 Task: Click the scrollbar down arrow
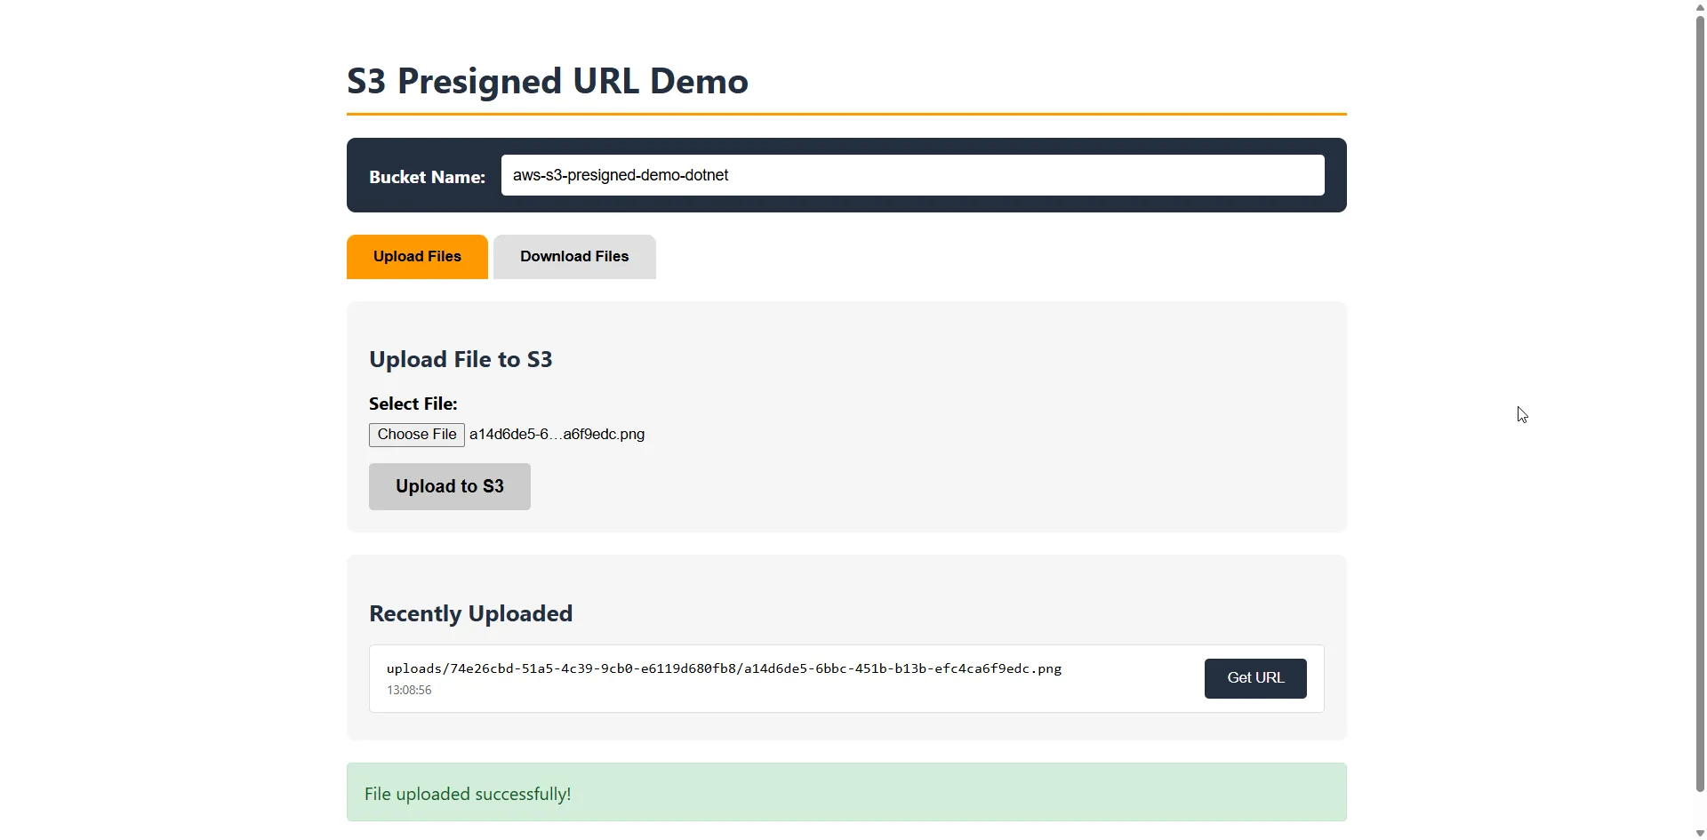[1699, 832]
